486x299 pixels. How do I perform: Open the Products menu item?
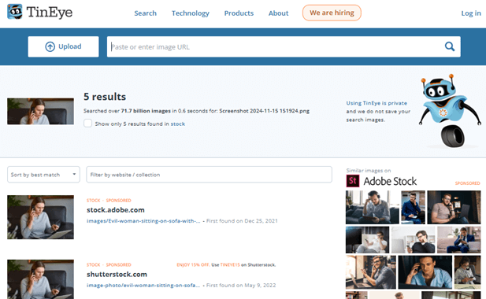point(239,13)
